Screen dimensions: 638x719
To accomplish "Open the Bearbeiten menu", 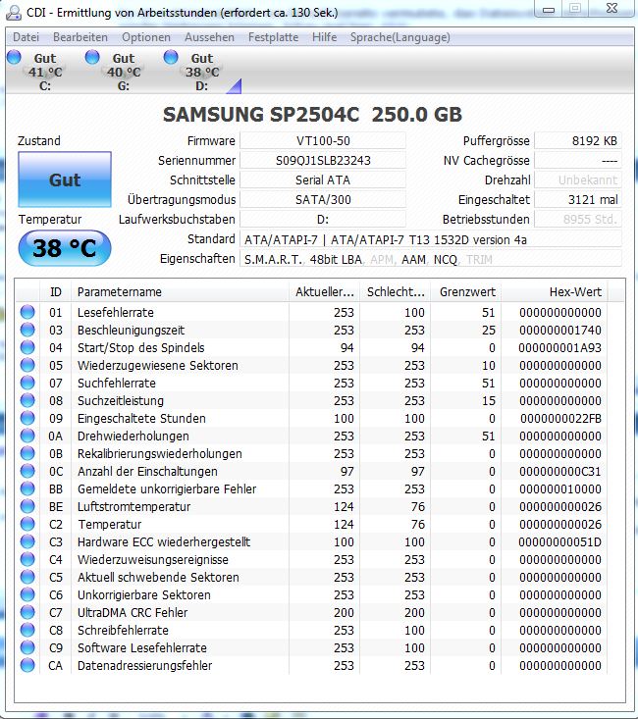I will pyautogui.click(x=80, y=37).
